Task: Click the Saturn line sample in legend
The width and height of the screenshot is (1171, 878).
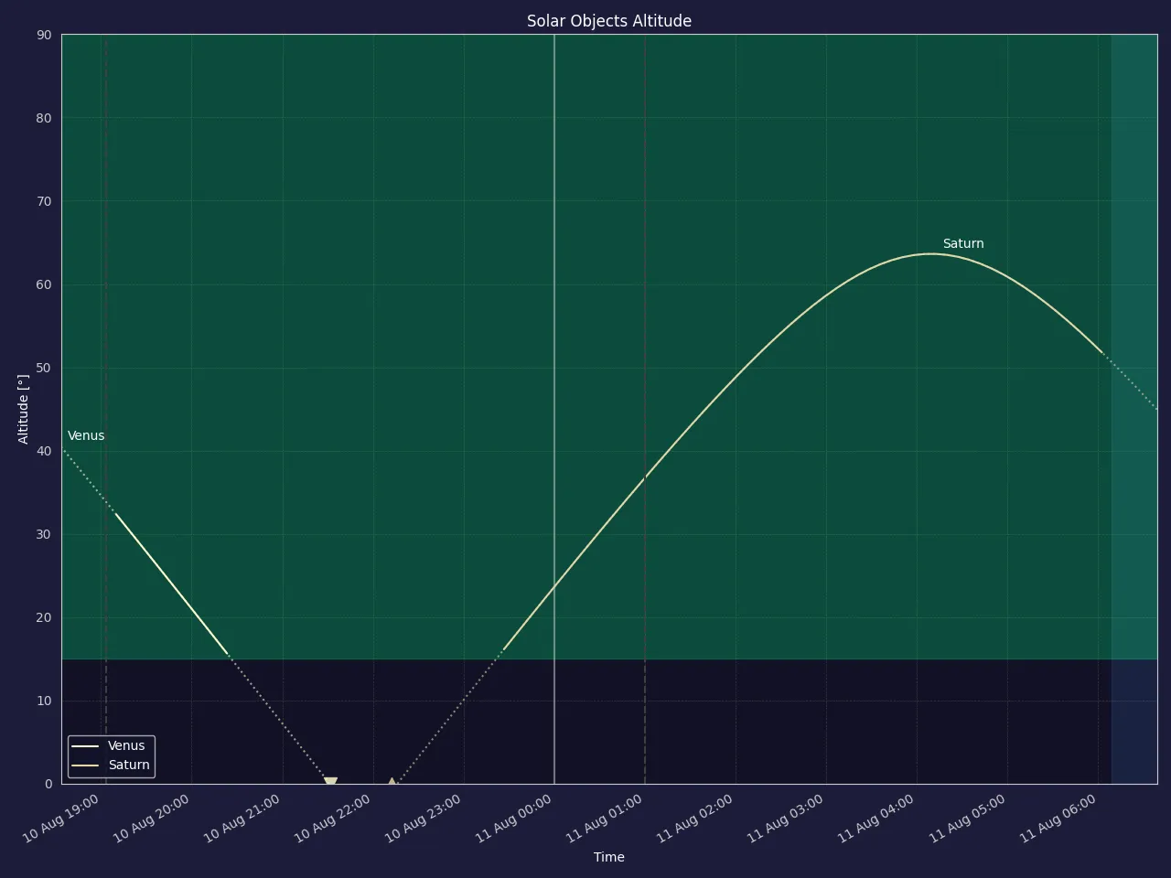Action: [x=85, y=766]
